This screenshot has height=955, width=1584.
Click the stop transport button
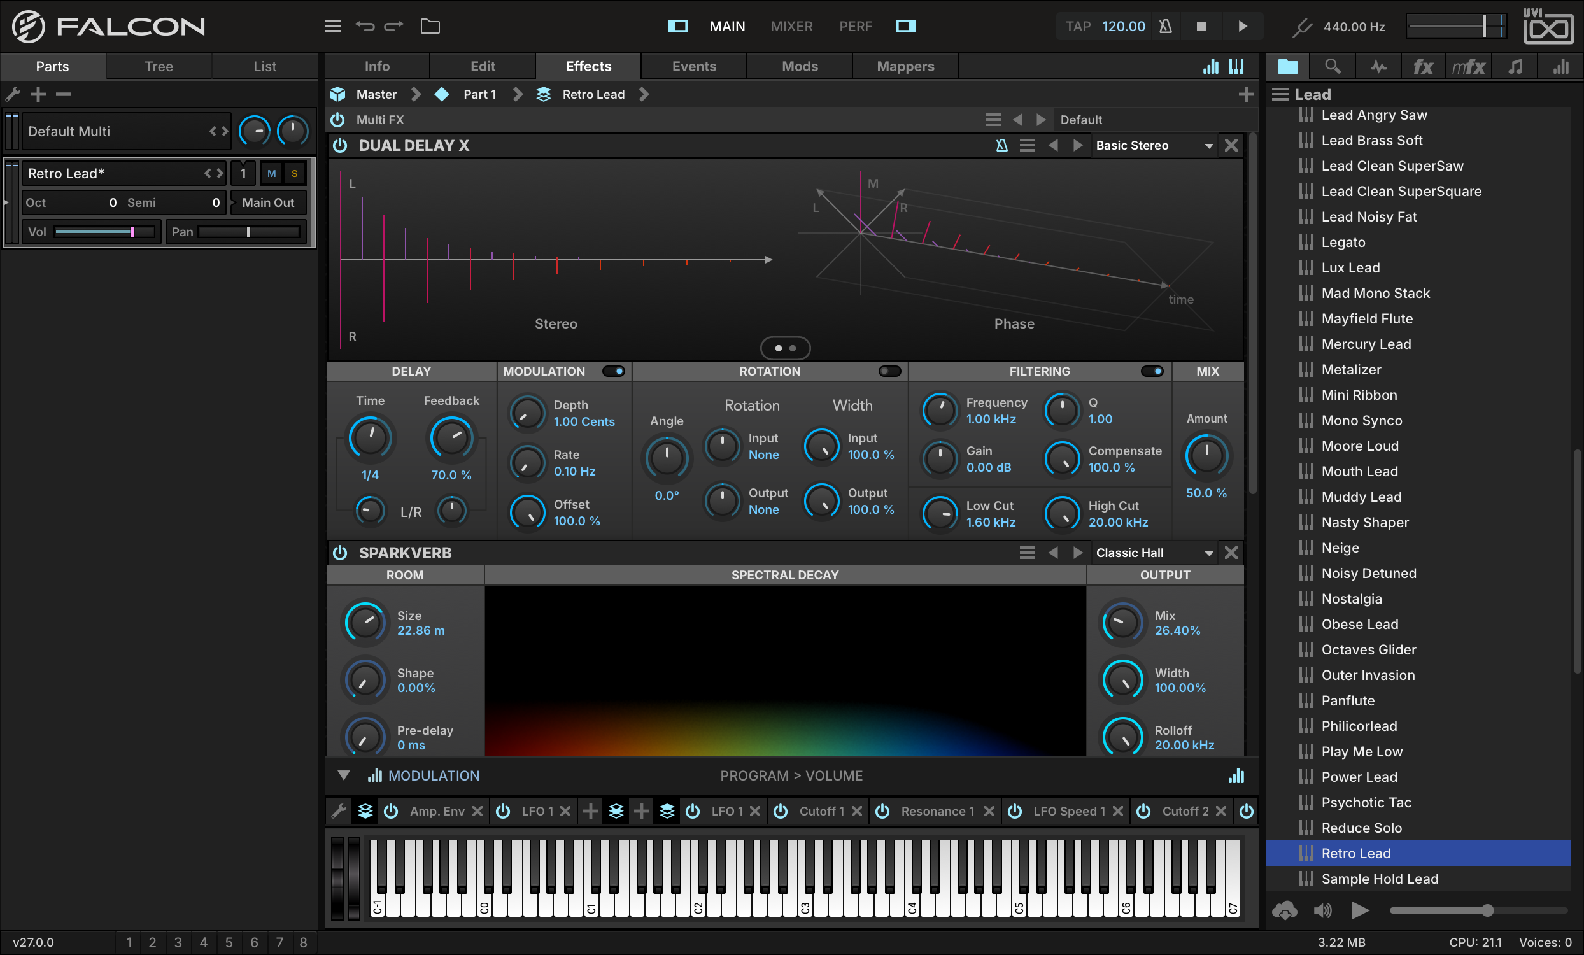click(x=1201, y=26)
